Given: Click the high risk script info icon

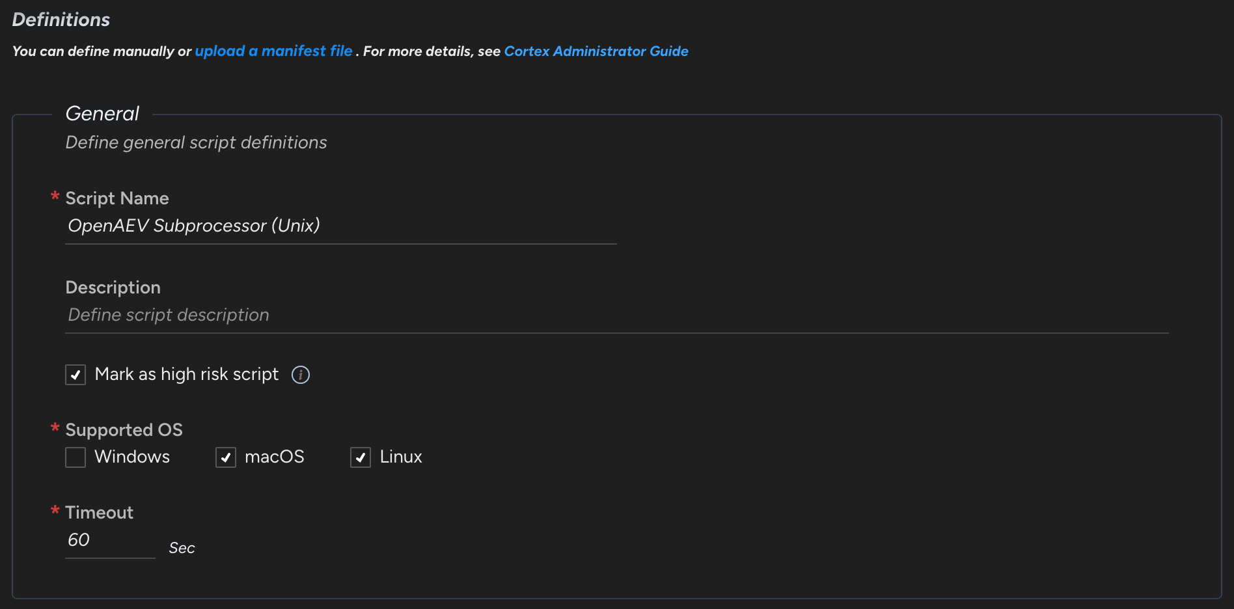Looking at the screenshot, I should pyautogui.click(x=300, y=375).
